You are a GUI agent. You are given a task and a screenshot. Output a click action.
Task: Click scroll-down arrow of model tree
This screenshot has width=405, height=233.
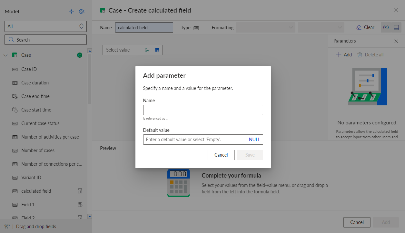90,217
